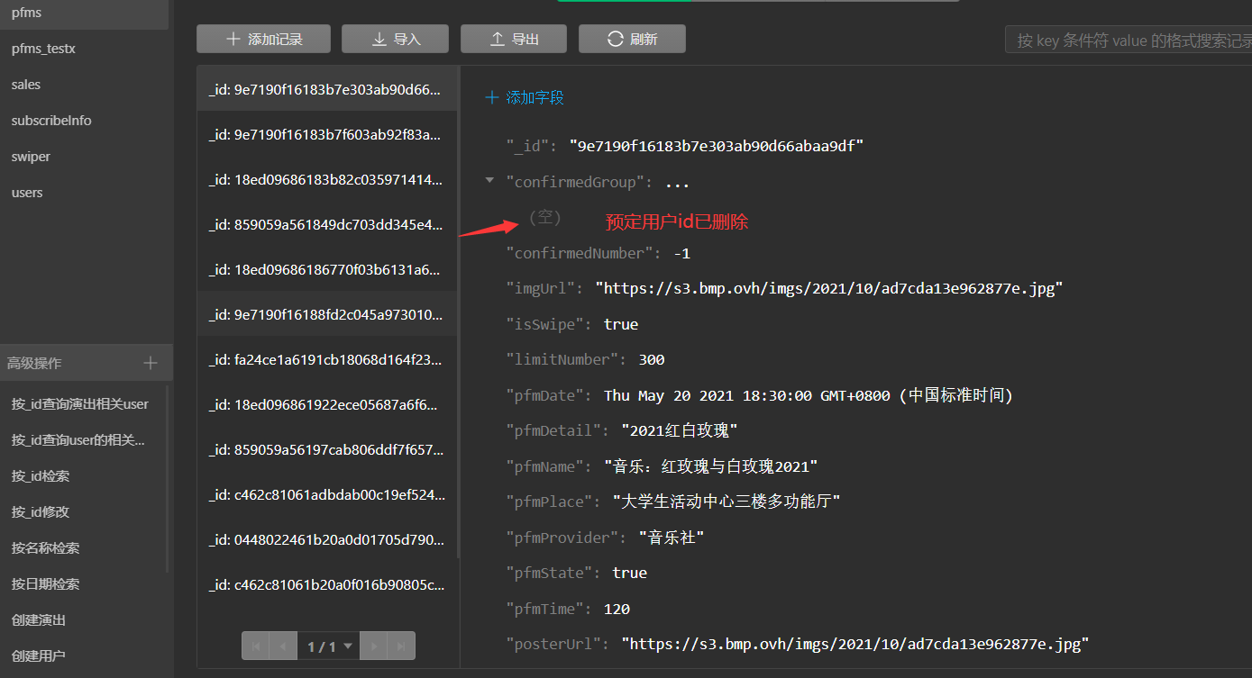Select the subscribeInfo collection
This screenshot has width=1252, height=678.
pyautogui.click(x=84, y=121)
